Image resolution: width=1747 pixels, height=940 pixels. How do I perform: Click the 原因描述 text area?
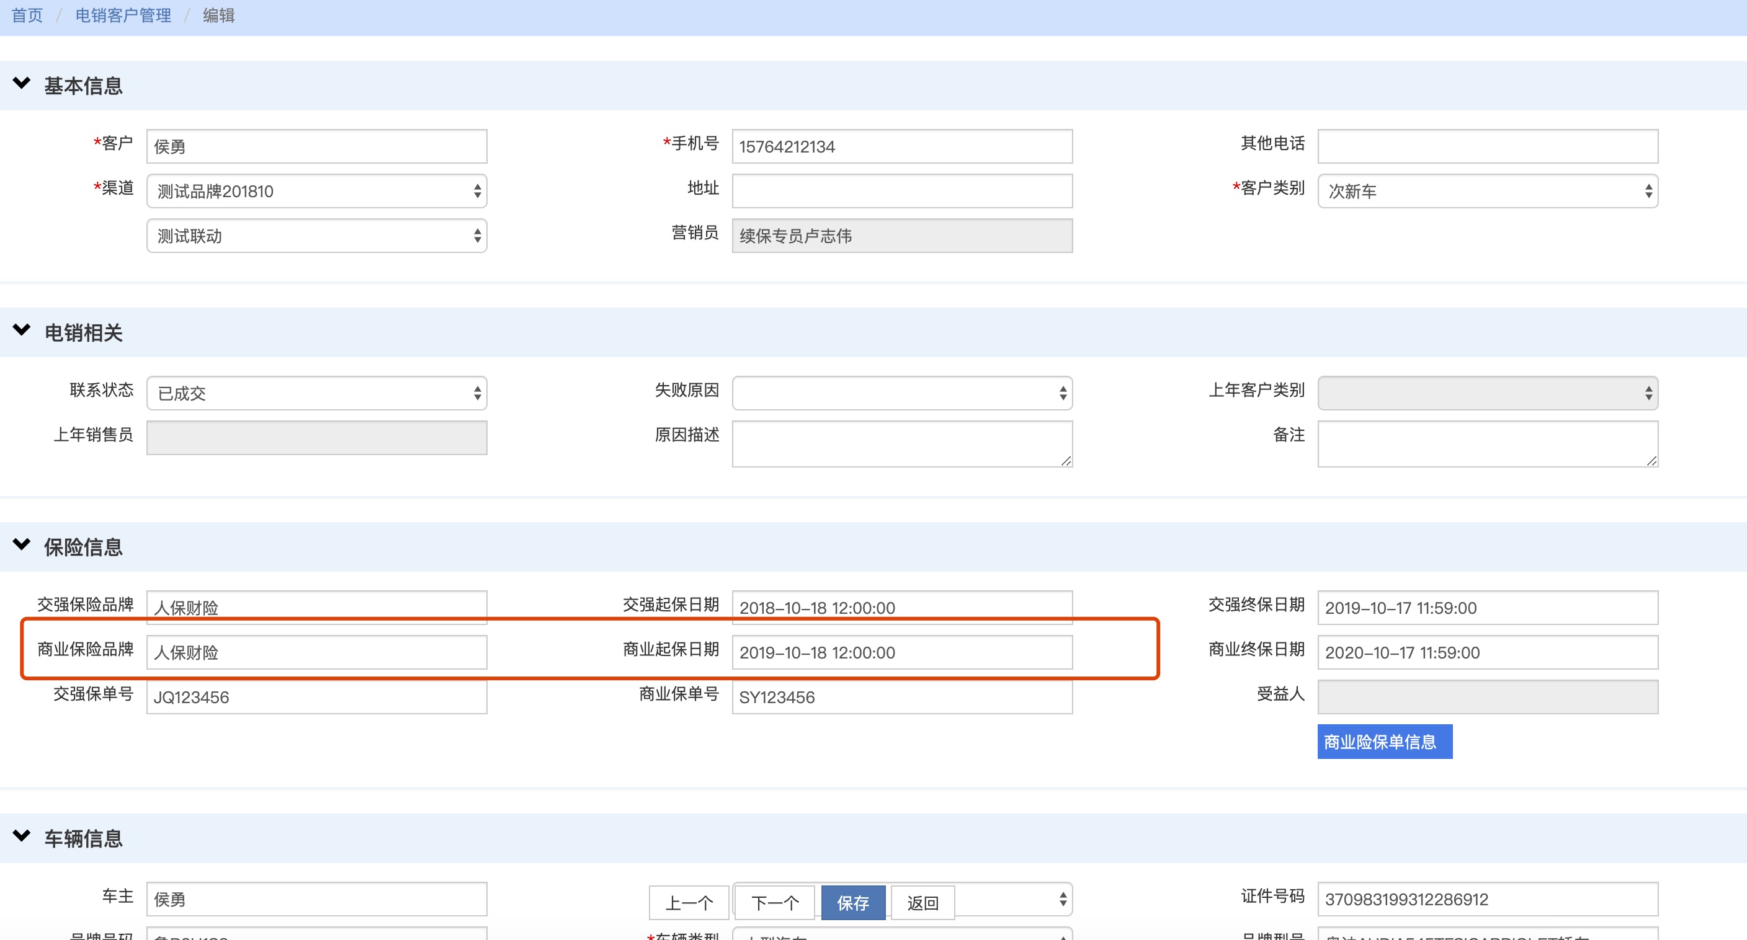coord(901,444)
